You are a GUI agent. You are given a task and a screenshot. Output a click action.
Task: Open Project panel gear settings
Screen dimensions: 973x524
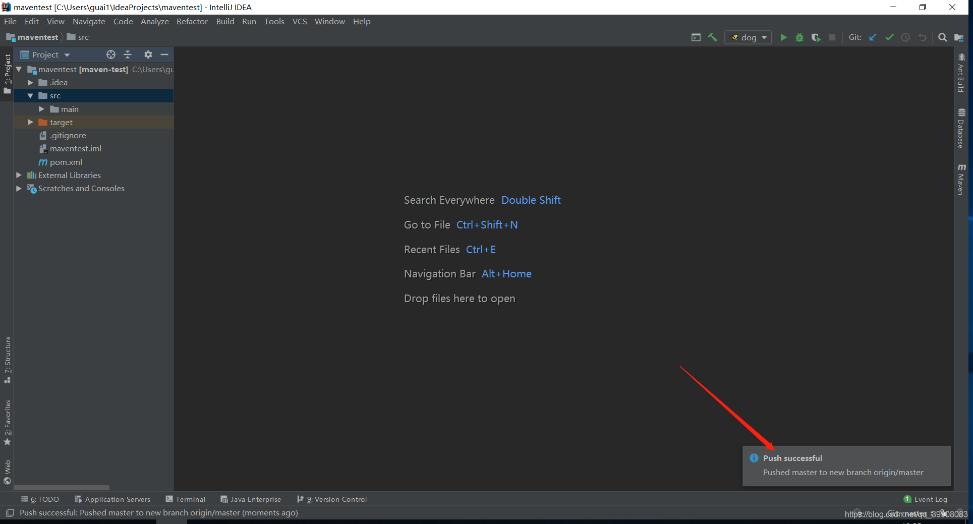148,54
